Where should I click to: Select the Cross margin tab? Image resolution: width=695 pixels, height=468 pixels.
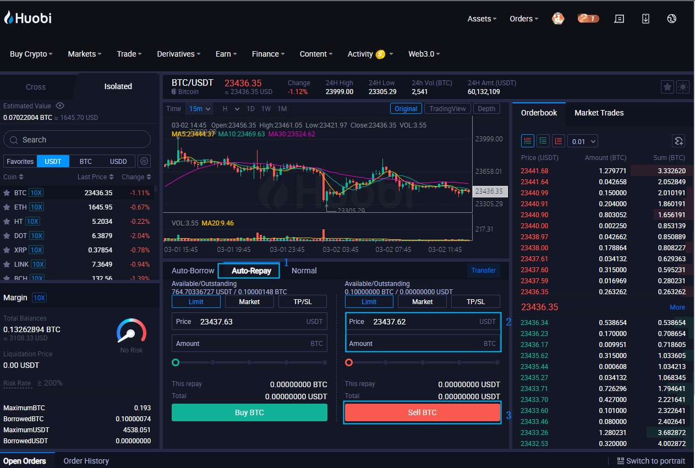(x=36, y=87)
